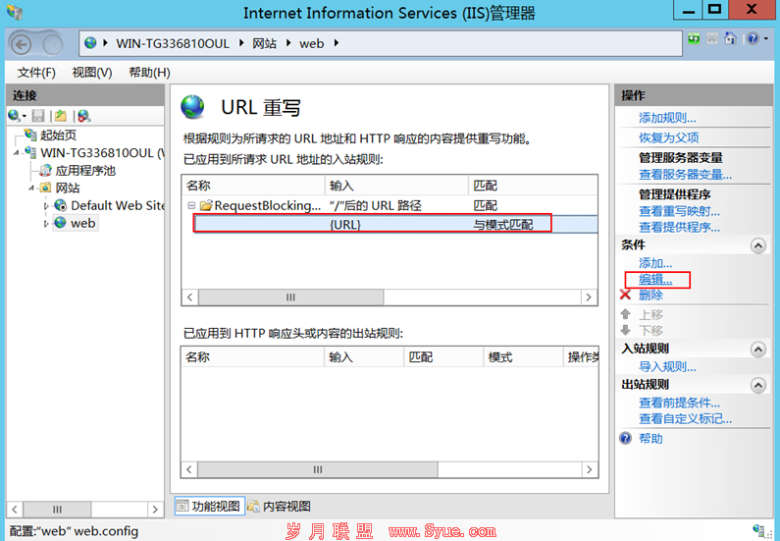
Task: Click outbound rules 模式 column header
Action: coord(522,356)
